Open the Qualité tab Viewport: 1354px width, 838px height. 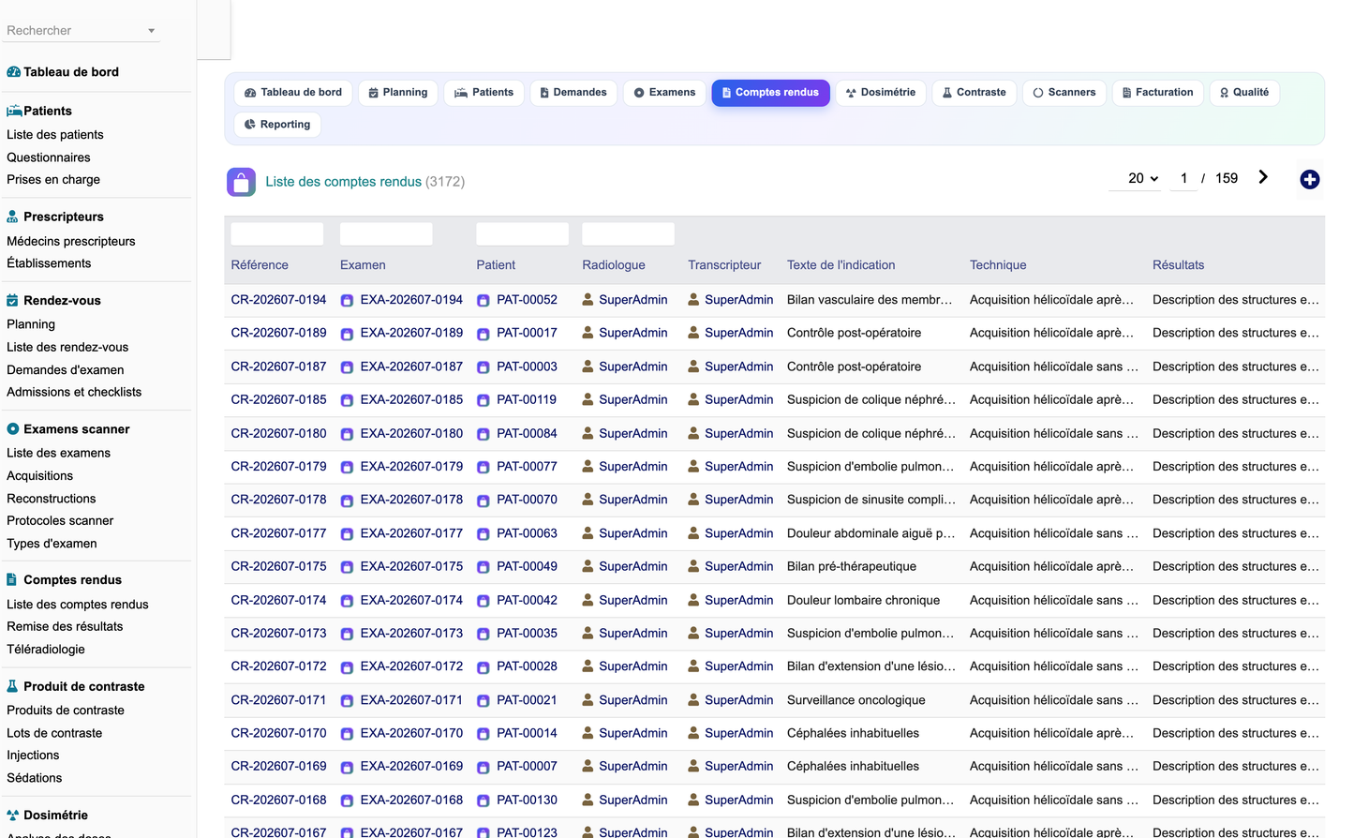coord(1244,93)
